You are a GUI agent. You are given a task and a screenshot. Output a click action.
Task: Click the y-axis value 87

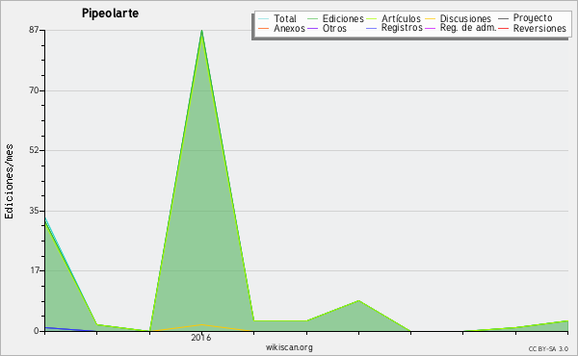pos(34,30)
